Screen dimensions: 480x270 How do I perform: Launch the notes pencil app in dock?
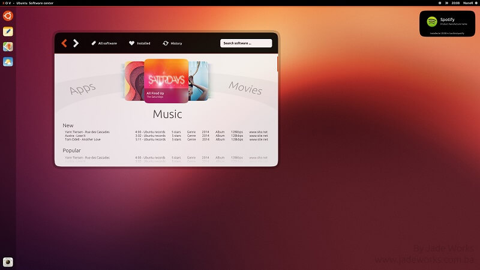8,31
